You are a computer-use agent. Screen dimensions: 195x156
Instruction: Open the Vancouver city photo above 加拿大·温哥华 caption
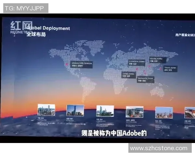(x=135, y=112)
